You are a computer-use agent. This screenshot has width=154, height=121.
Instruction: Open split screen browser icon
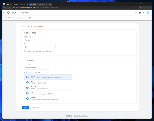pos(141,8)
